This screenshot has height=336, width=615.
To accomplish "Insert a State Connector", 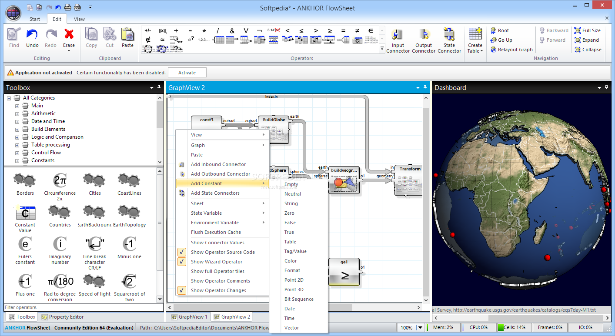I will 449,40.
